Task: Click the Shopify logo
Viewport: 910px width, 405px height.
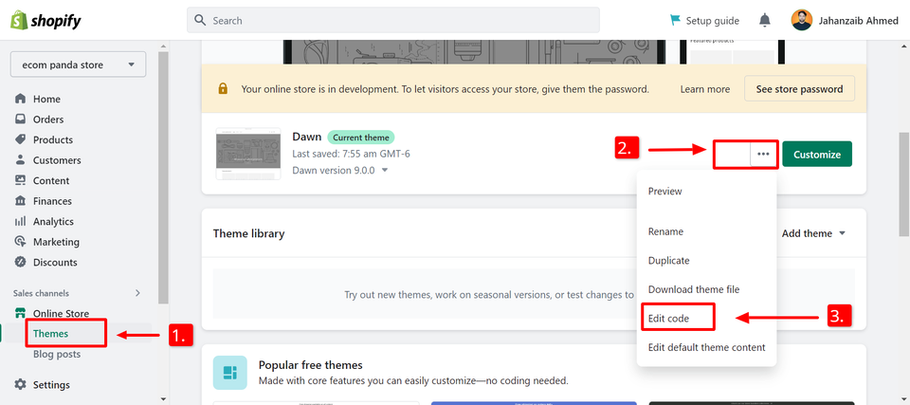Action: click(45, 21)
